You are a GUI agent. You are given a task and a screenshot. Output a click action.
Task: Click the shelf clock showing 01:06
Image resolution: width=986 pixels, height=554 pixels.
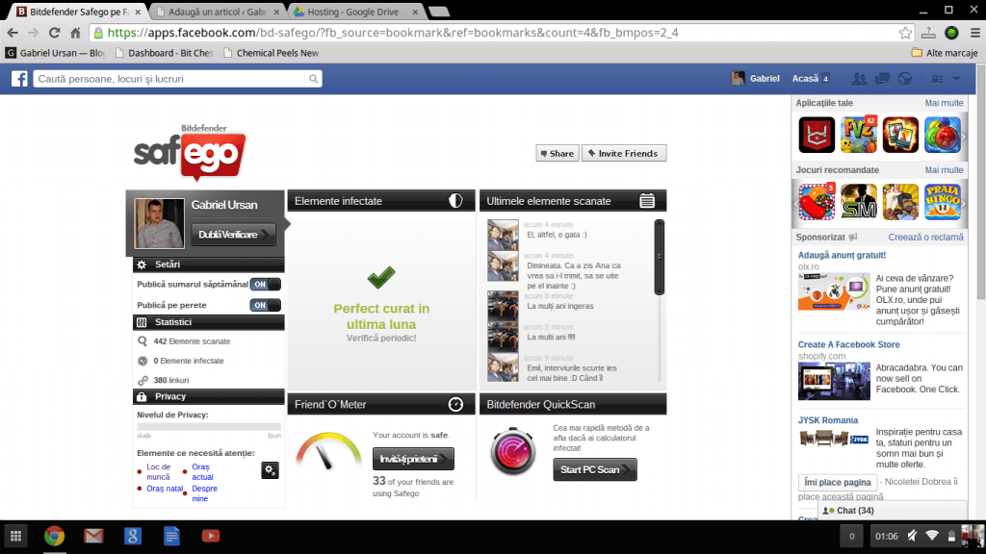[x=887, y=536]
